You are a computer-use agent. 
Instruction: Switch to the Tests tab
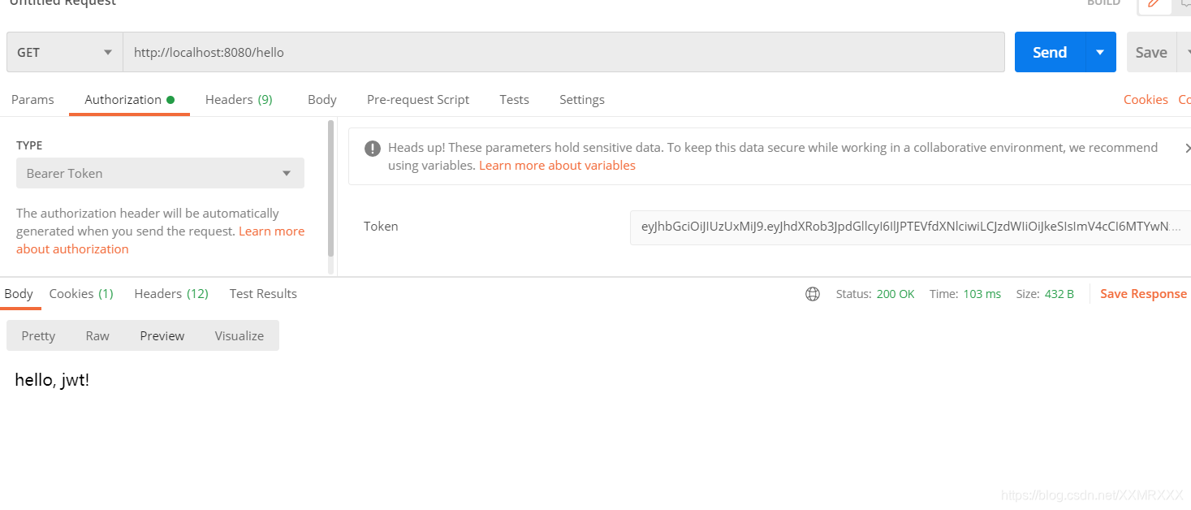coord(514,99)
